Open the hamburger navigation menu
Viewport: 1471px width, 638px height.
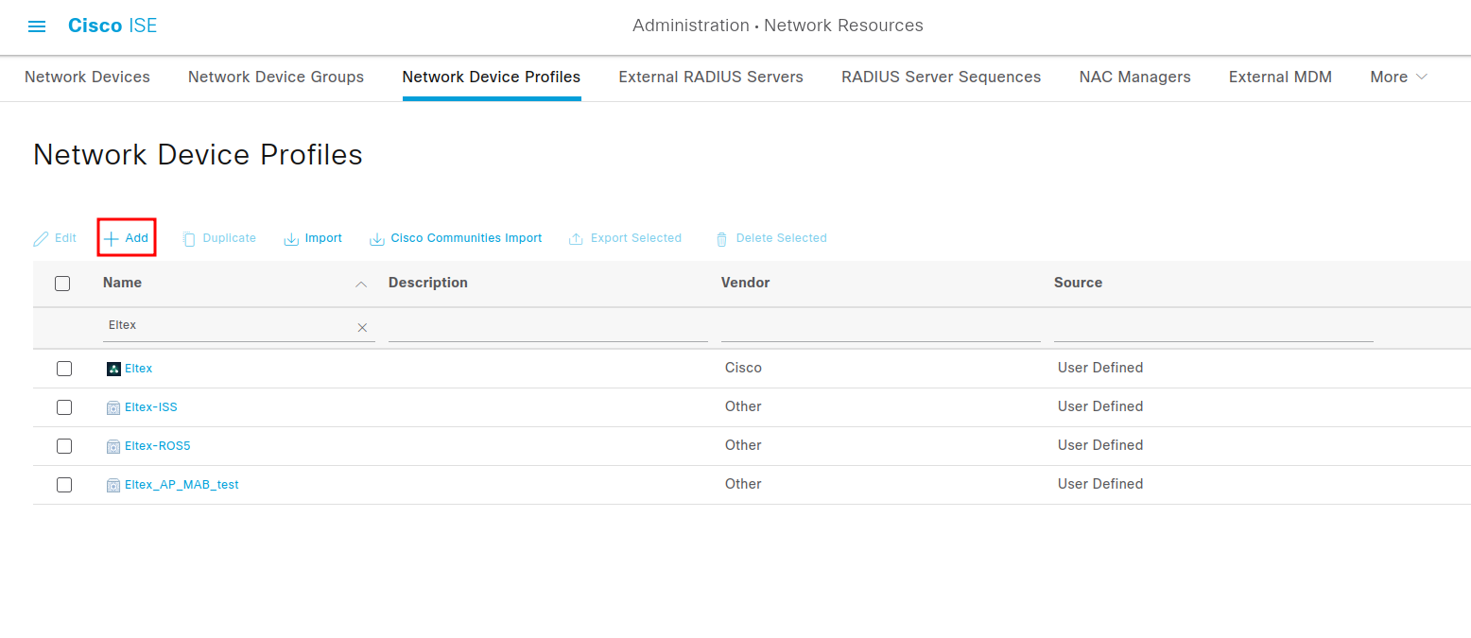click(x=37, y=26)
